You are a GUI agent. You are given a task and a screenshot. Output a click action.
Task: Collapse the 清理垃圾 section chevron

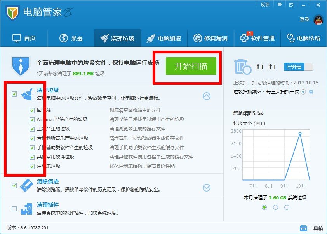tap(207, 96)
